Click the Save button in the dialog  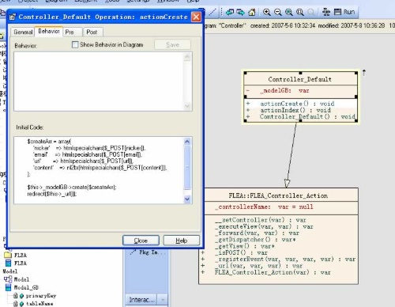pyautogui.click(x=172, y=45)
